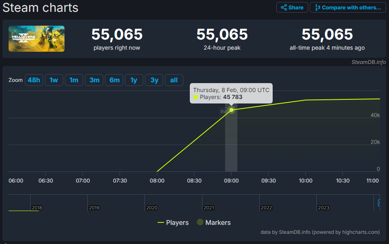Image resolution: width=389 pixels, height=244 pixels.
Task: Set chart zoom to 1y
Action: coord(134,80)
